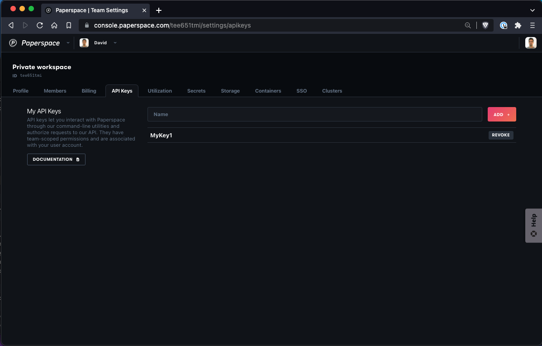542x346 pixels.
Task: Open the SSO tab
Action: tap(301, 91)
